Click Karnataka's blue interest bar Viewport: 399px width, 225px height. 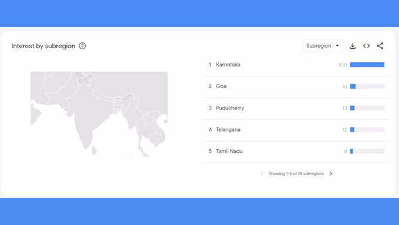(367, 65)
